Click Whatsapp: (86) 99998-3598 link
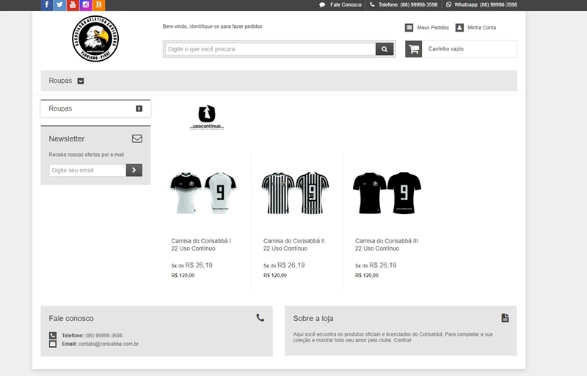This screenshot has height=376, width=587. point(486,5)
